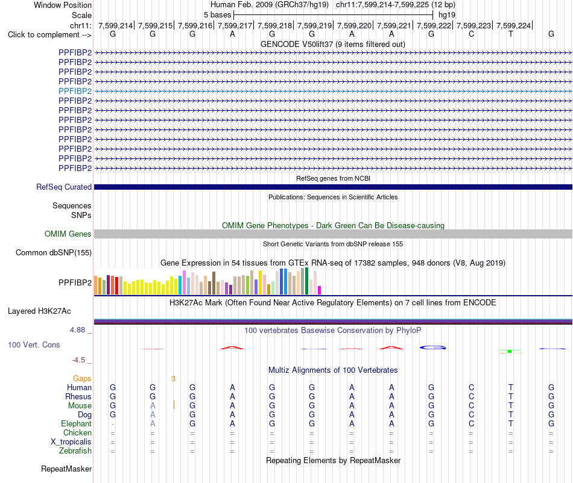The image size is (573, 483).
Task: Open the "OMIM Gene Phenotypes" track title
Action: tap(333, 225)
